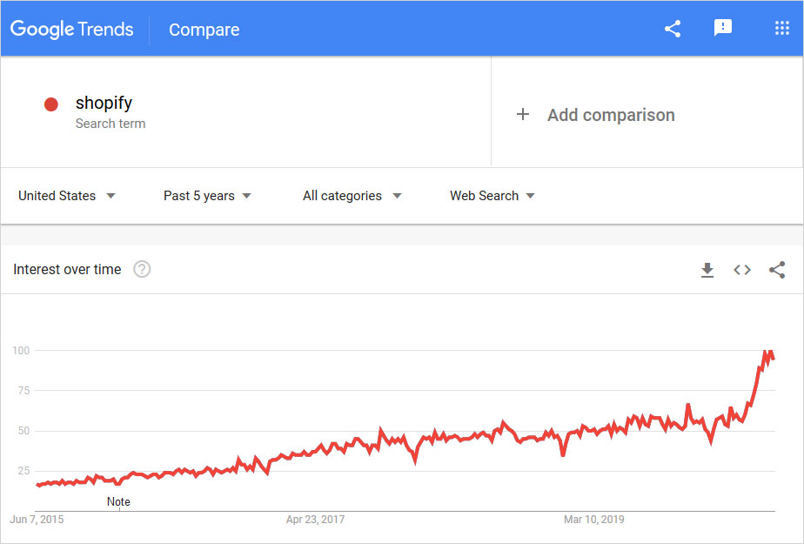Open the United States region dropdown
Image resolution: width=804 pixels, height=544 pixels.
coord(67,196)
